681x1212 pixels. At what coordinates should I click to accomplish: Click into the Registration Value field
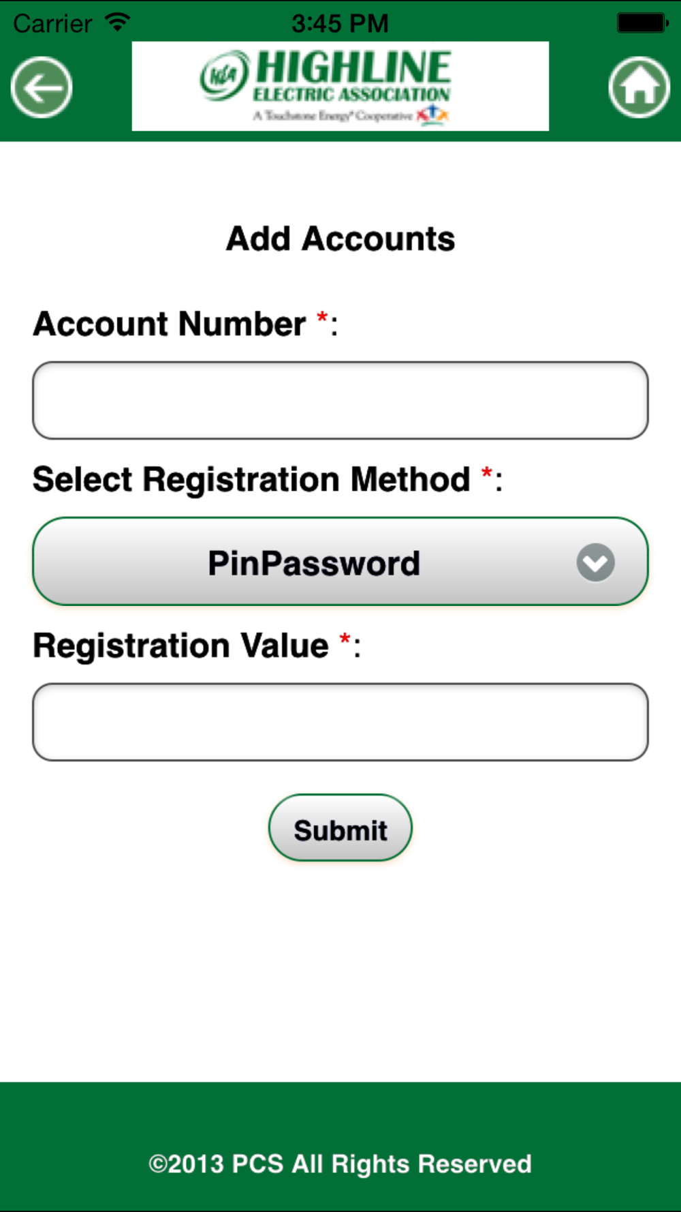(340, 722)
